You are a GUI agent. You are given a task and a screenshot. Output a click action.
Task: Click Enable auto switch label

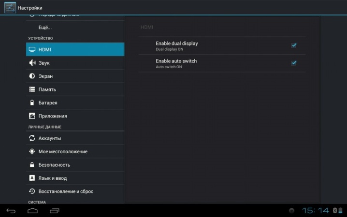(x=176, y=61)
